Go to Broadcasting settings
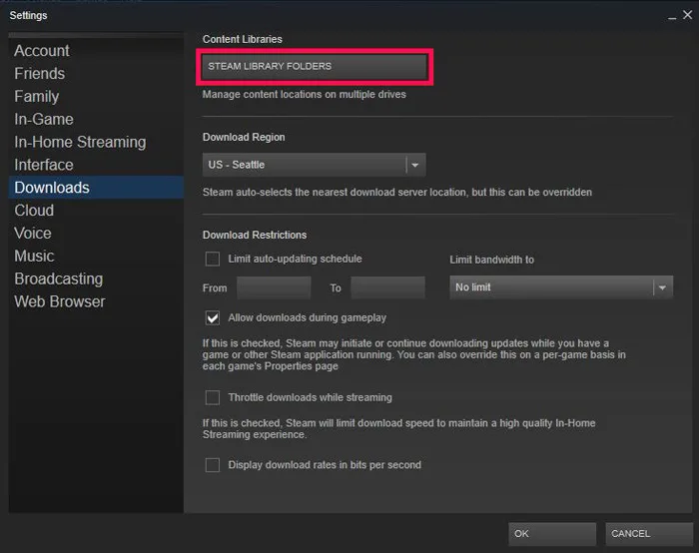The width and height of the screenshot is (699, 553). tap(96, 278)
